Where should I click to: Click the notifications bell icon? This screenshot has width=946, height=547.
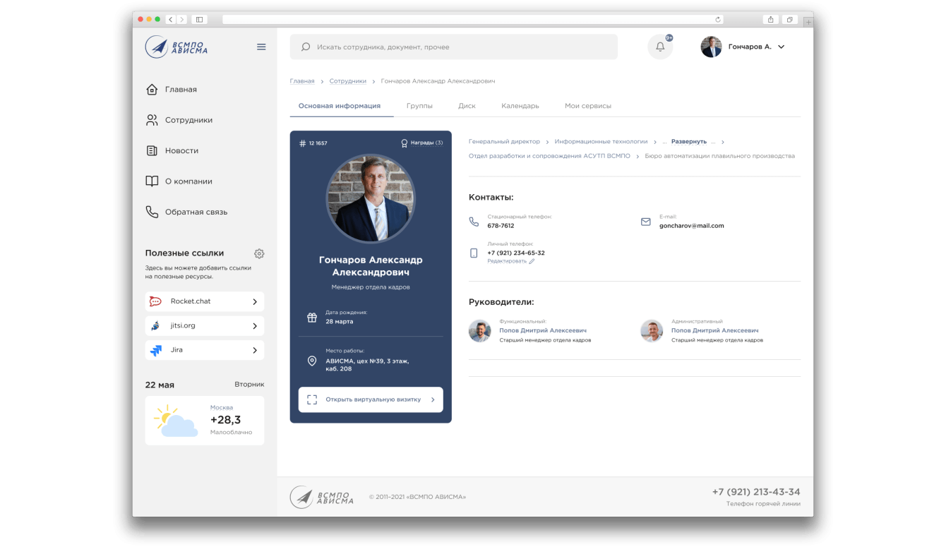tap(660, 47)
